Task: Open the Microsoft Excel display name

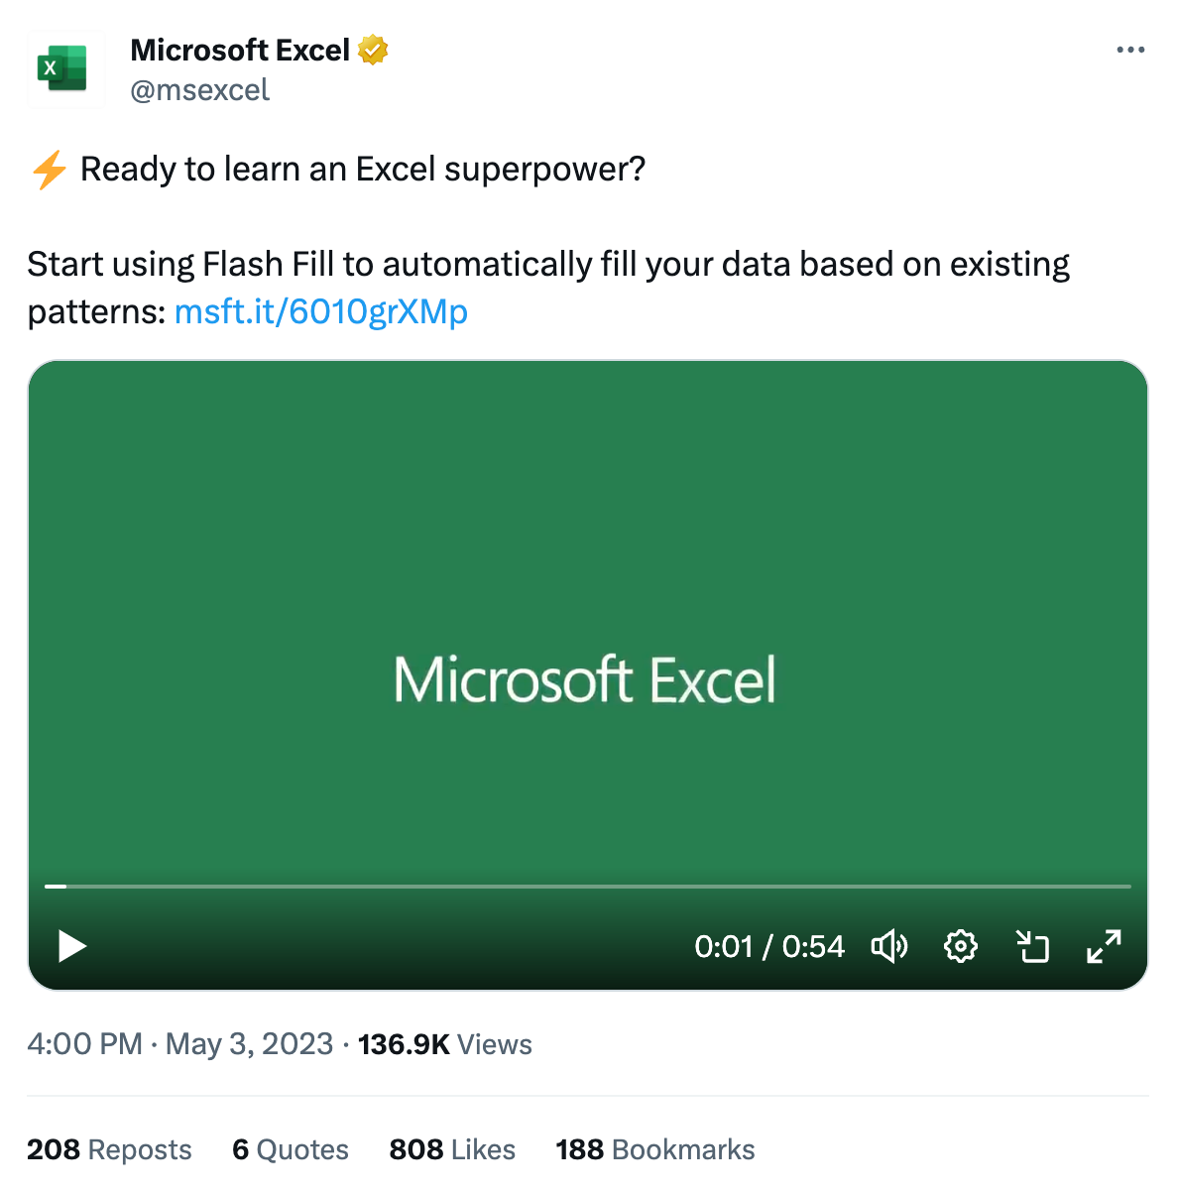Action: 240,50
